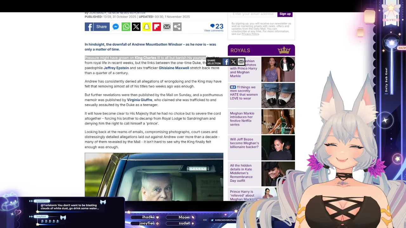
Task: Share article on X icon
Action: pos(136,27)
